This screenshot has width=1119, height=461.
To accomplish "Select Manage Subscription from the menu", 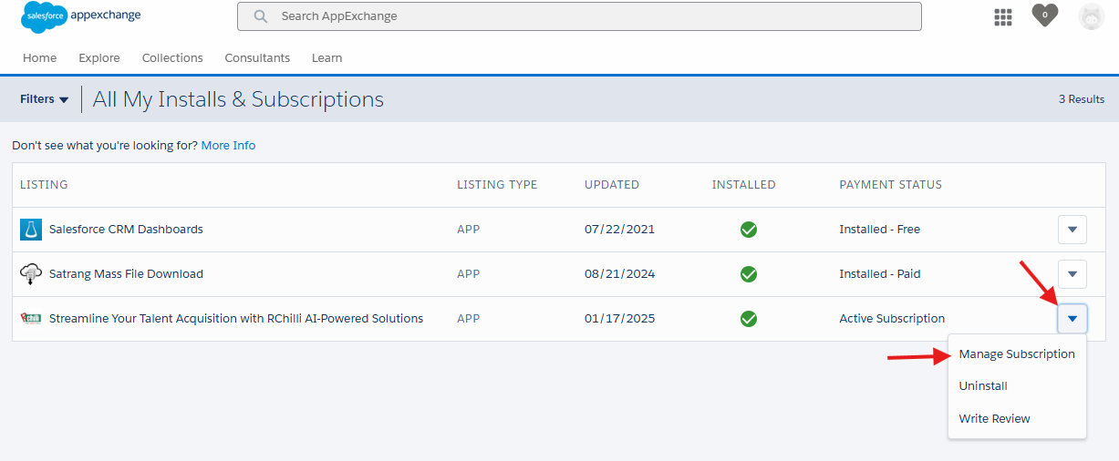I will (x=1016, y=354).
